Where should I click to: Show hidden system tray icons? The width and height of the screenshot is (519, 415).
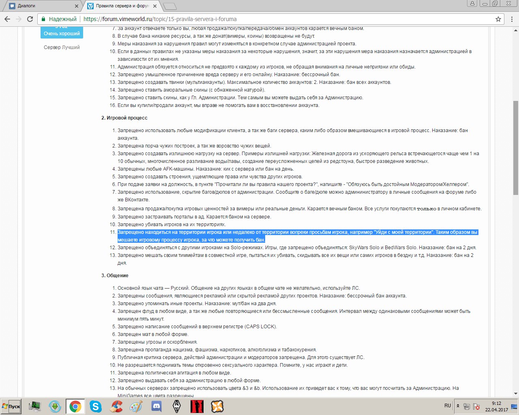click(x=458, y=406)
